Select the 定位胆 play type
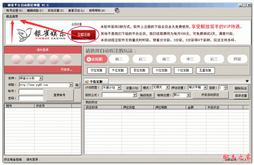 click(x=96, y=59)
